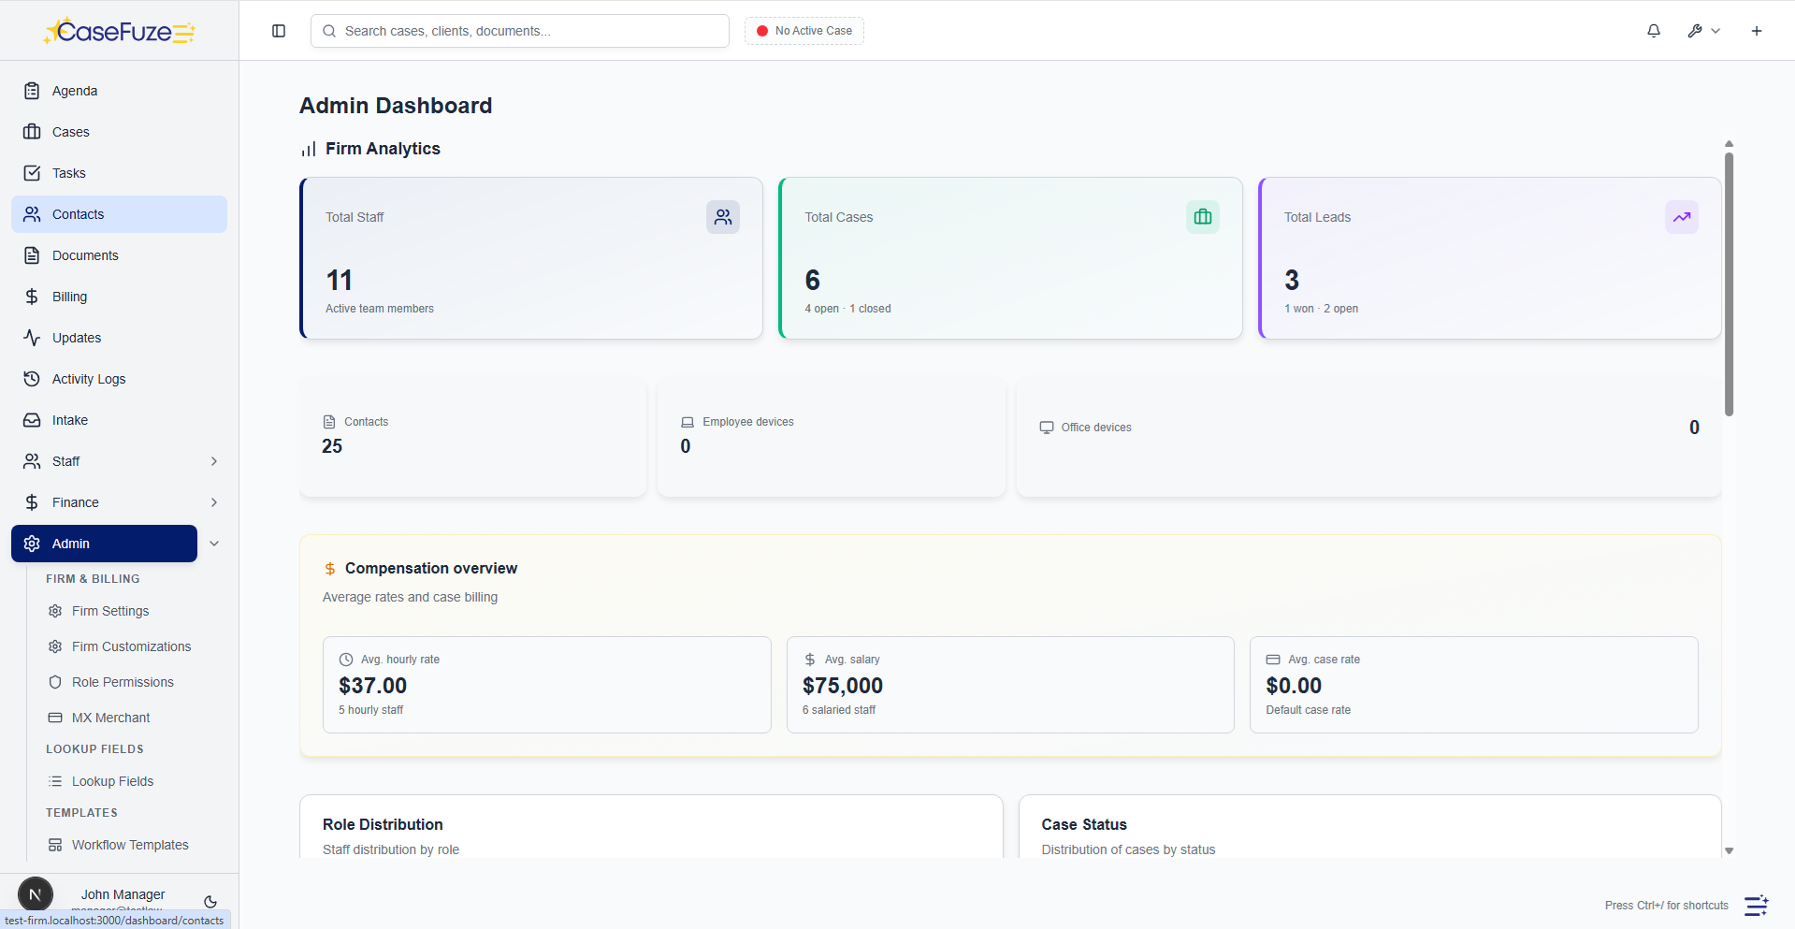Image resolution: width=1795 pixels, height=929 pixels.
Task: Click the Total Leads trend icon
Action: 1682,216
